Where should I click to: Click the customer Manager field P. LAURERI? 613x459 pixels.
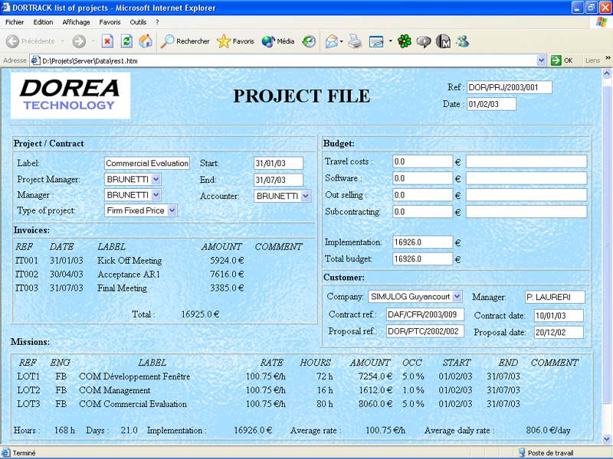click(555, 297)
